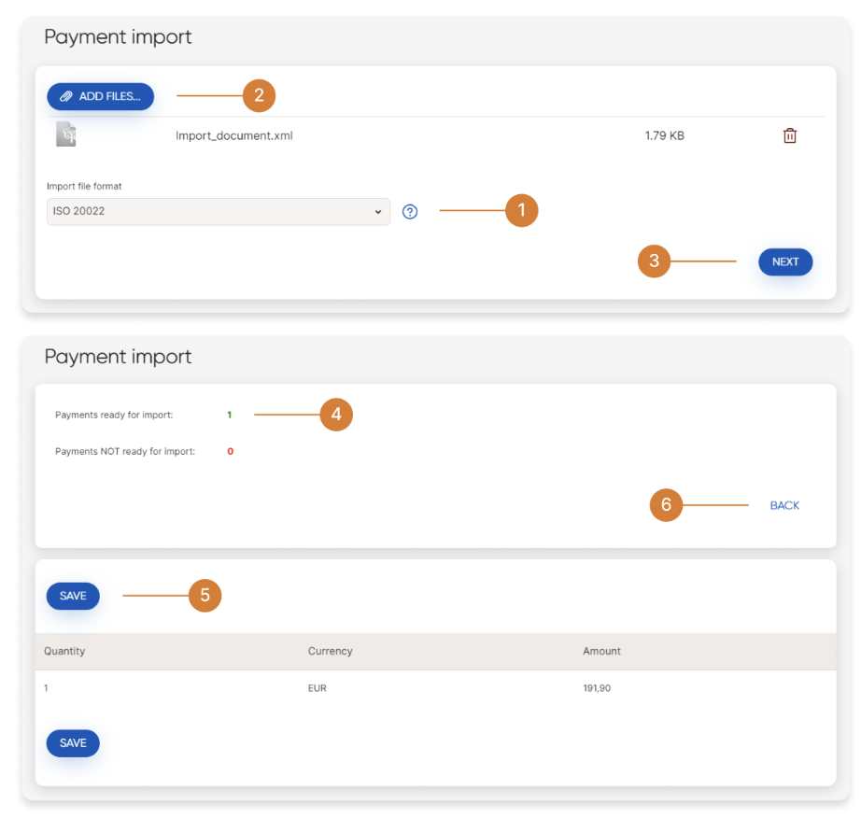861x818 pixels.
Task: Go BACK to the previous import step
Action: (x=784, y=505)
